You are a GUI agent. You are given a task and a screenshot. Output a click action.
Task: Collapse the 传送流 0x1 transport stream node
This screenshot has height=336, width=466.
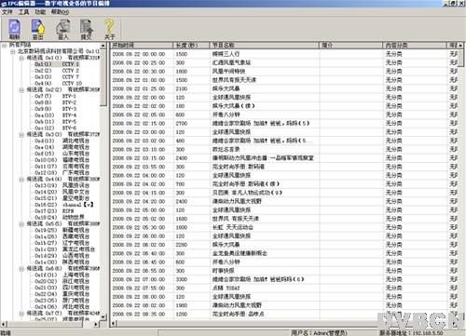21,58
